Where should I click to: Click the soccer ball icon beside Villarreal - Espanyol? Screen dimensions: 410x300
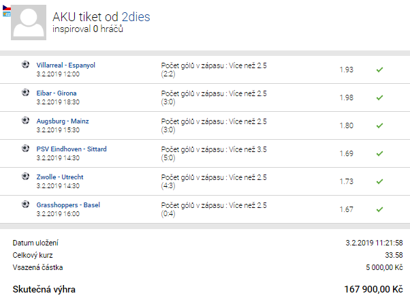pos(25,64)
